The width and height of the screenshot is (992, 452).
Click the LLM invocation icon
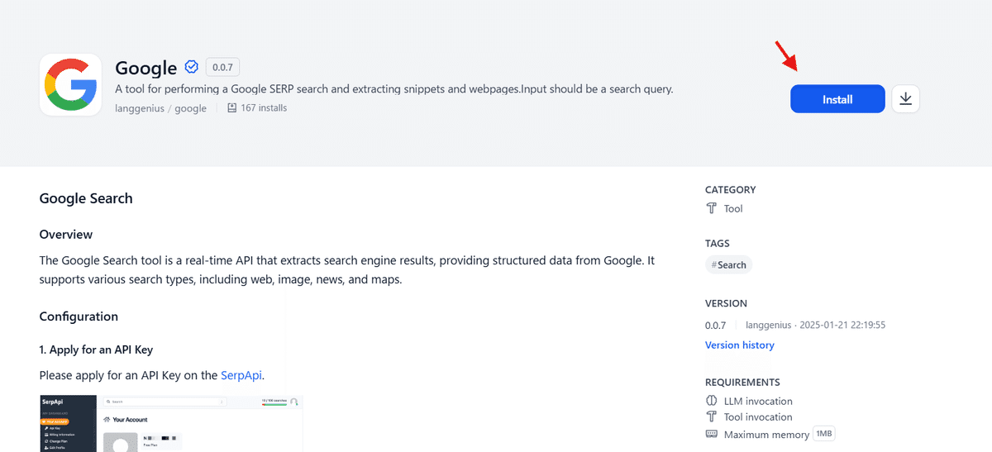point(711,401)
